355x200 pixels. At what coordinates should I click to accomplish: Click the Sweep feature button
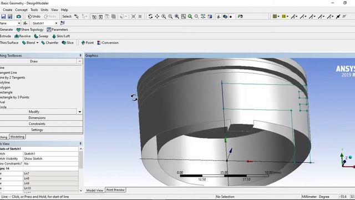(41, 36)
